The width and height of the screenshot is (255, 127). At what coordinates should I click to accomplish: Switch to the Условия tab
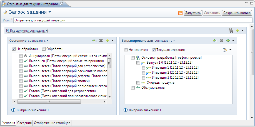pyautogui.click(x=9, y=123)
